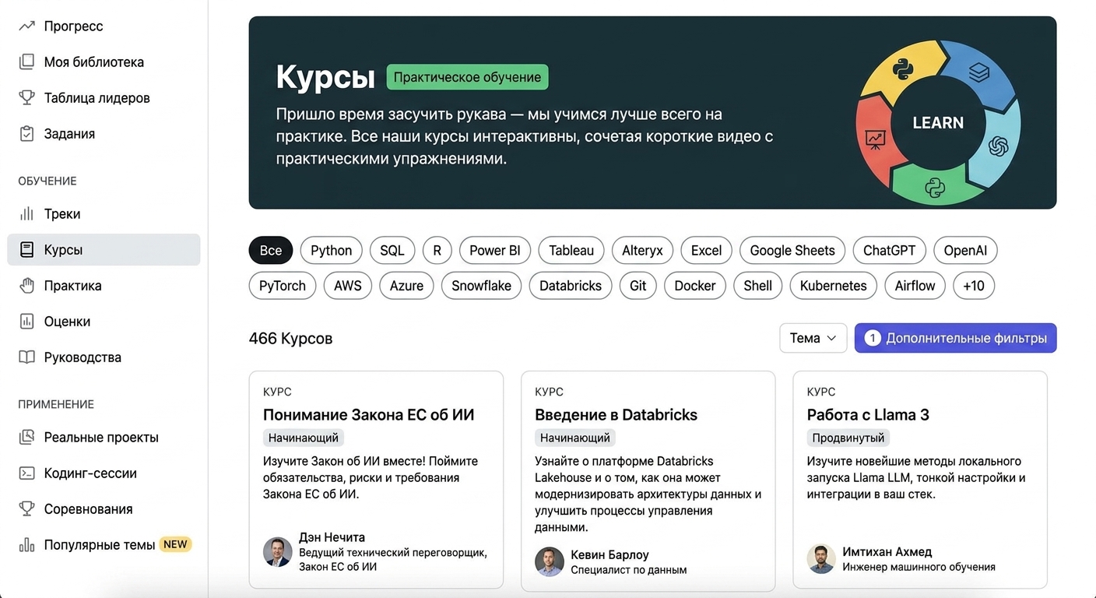This screenshot has width=1096, height=598.
Task: Filter courses by Git
Action: [x=638, y=285]
